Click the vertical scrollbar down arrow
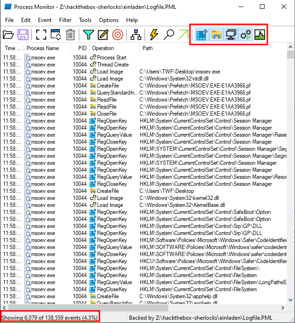Viewport: 295px width, 323px height. [291, 301]
